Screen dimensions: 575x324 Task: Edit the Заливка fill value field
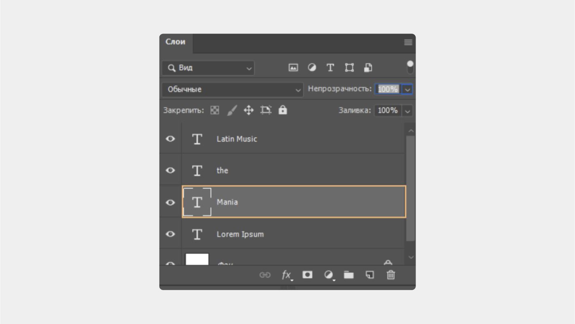tap(388, 110)
